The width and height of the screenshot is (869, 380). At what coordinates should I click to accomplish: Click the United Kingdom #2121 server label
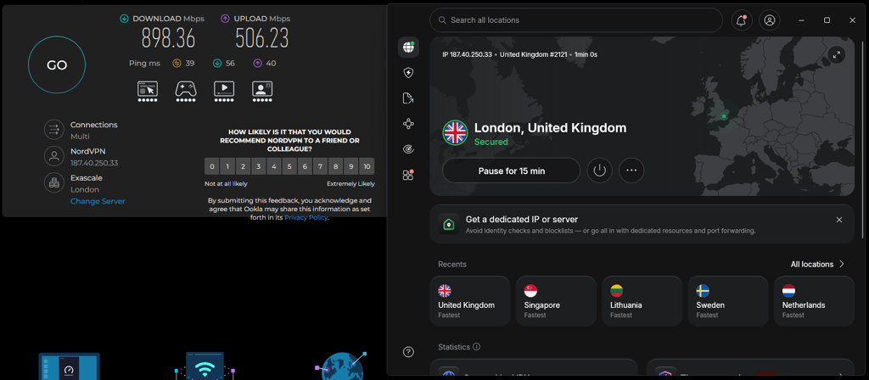(x=533, y=54)
